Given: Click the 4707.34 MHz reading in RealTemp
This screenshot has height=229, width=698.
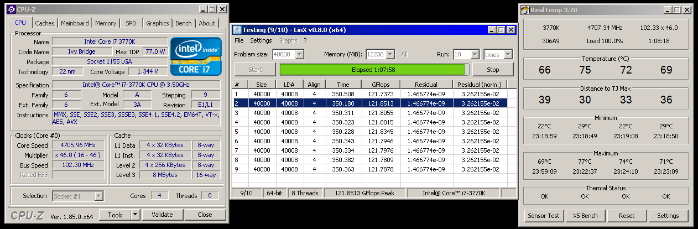Looking at the screenshot, I should coord(606,27).
